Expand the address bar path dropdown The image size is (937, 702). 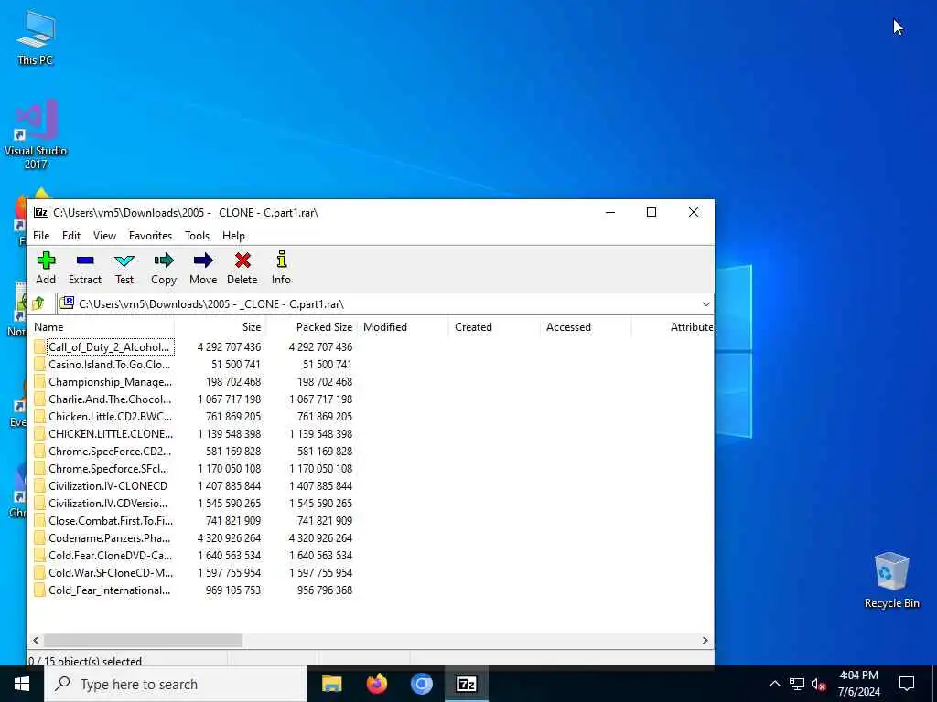(705, 304)
